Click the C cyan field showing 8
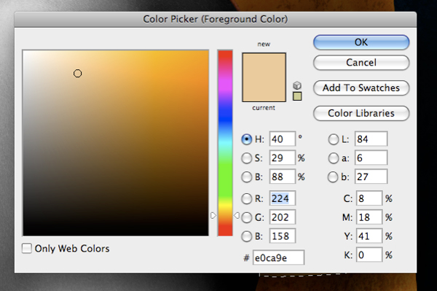 click(x=369, y=198)
